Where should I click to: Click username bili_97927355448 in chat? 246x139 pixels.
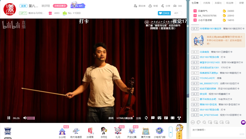click(209, 115)
